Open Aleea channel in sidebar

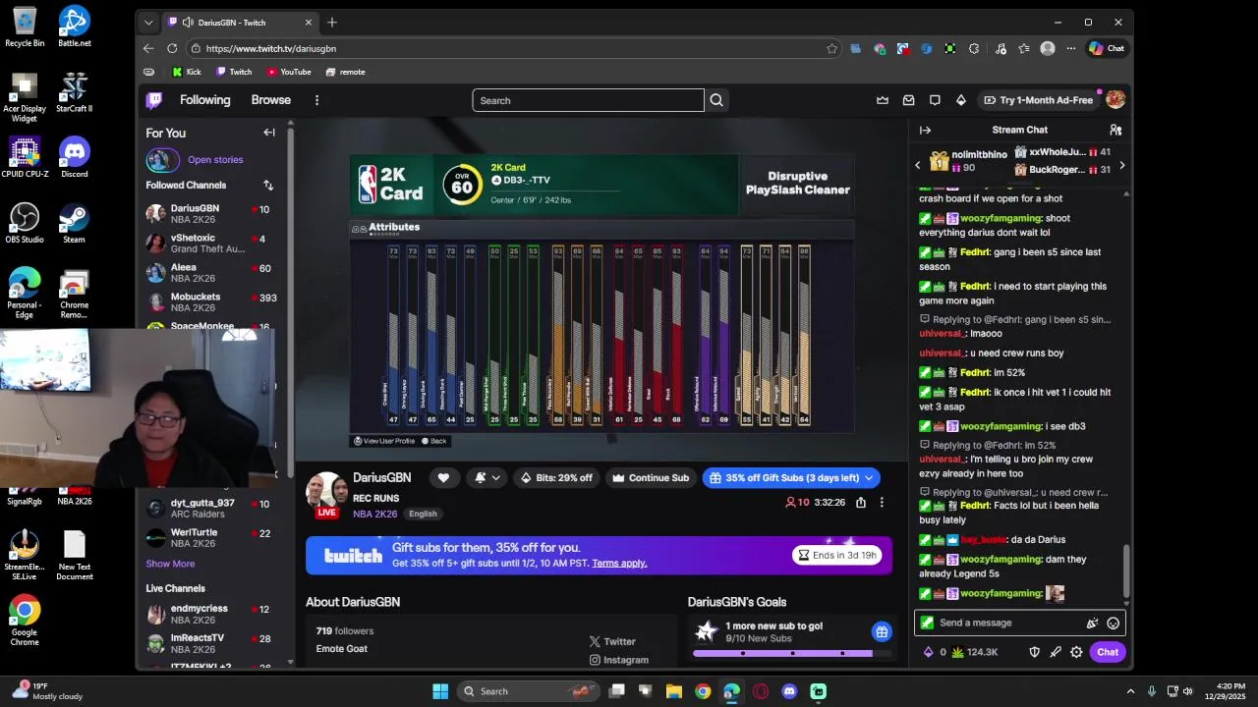212,272
